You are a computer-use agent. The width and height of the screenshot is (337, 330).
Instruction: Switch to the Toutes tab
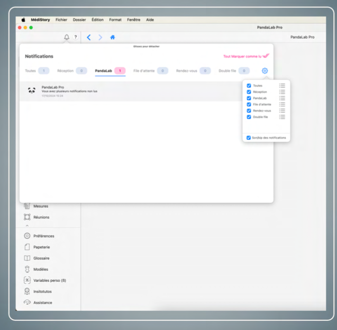[x=37, y=71]
